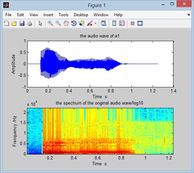This screenshot has width=194, height=173.
Task: Print the figure using the printer icon
Action: (x=30, y=23)
